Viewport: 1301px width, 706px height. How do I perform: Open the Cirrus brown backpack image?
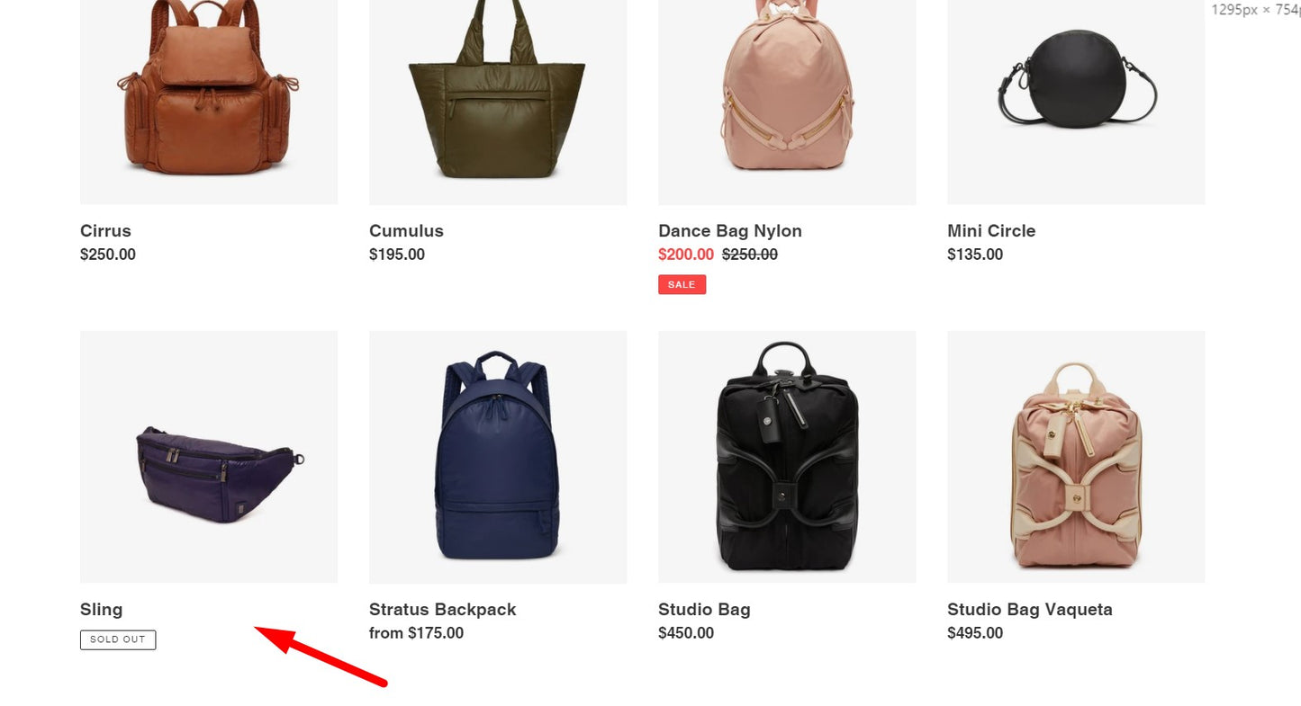pyautogui.click(x=209, y=102)
